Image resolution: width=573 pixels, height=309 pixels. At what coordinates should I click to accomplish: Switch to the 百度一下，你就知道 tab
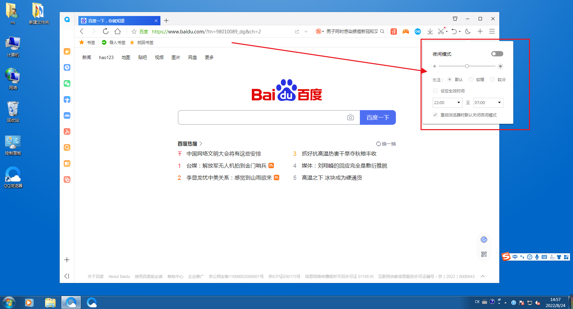click(119, 21)
